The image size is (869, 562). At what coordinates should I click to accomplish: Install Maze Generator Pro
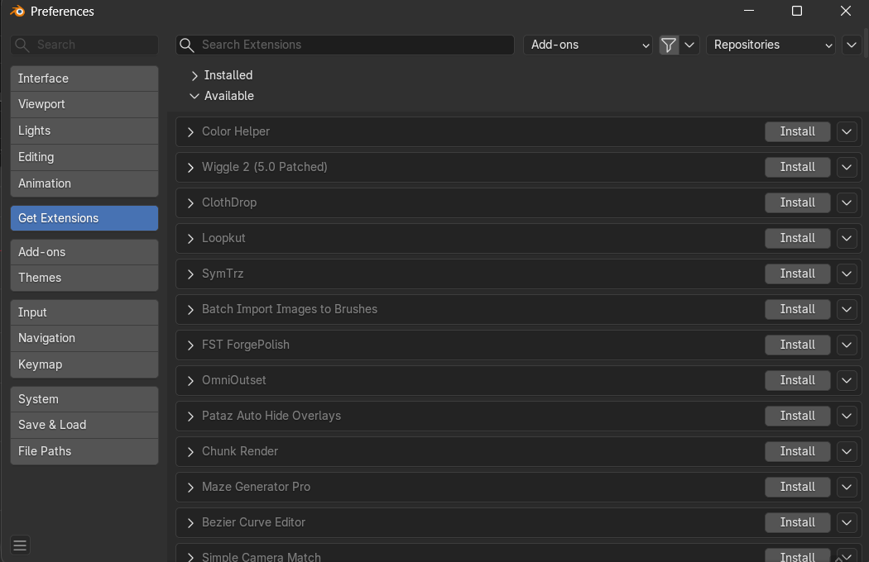pyautogui.click(x=798, y=487)
